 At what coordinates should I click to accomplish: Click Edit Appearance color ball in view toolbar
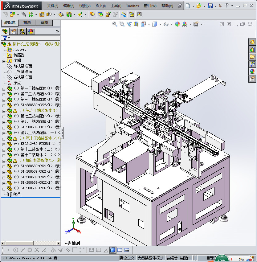[177, 24]
